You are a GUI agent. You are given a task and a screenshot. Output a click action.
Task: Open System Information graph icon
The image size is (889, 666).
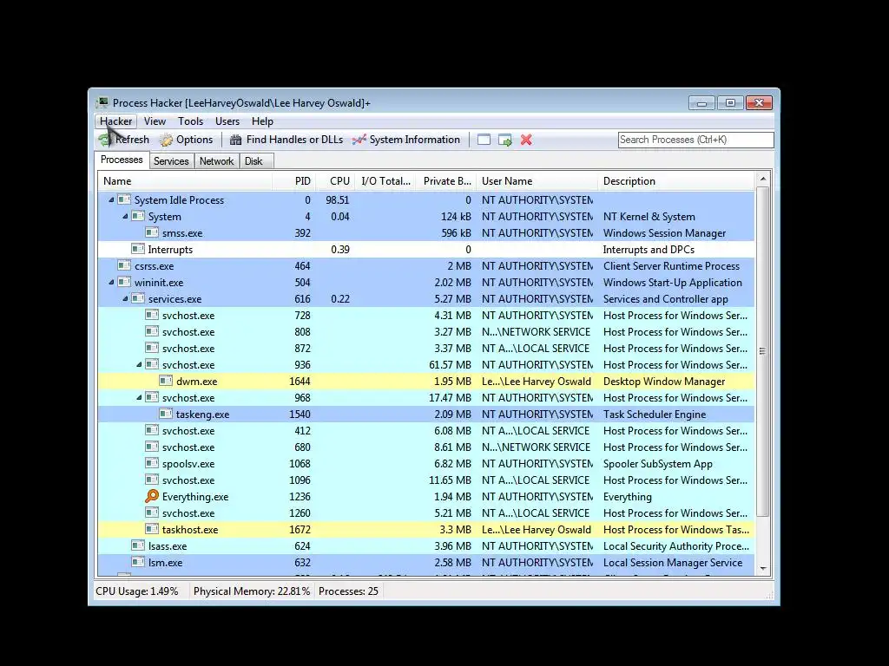tap(359, 140)
